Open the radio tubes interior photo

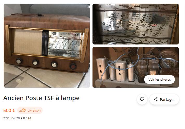[x=136, y=67]
